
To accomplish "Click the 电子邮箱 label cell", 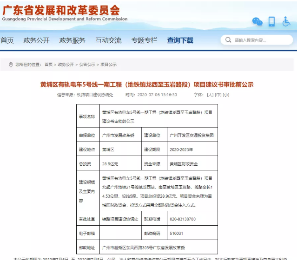I will click(x=87, y=234).
